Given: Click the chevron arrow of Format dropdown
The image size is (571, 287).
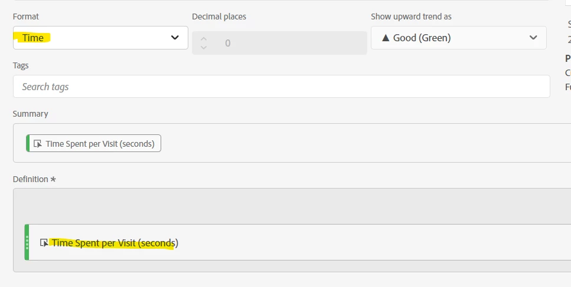Looking at the screenshot, I should (175, 38).
